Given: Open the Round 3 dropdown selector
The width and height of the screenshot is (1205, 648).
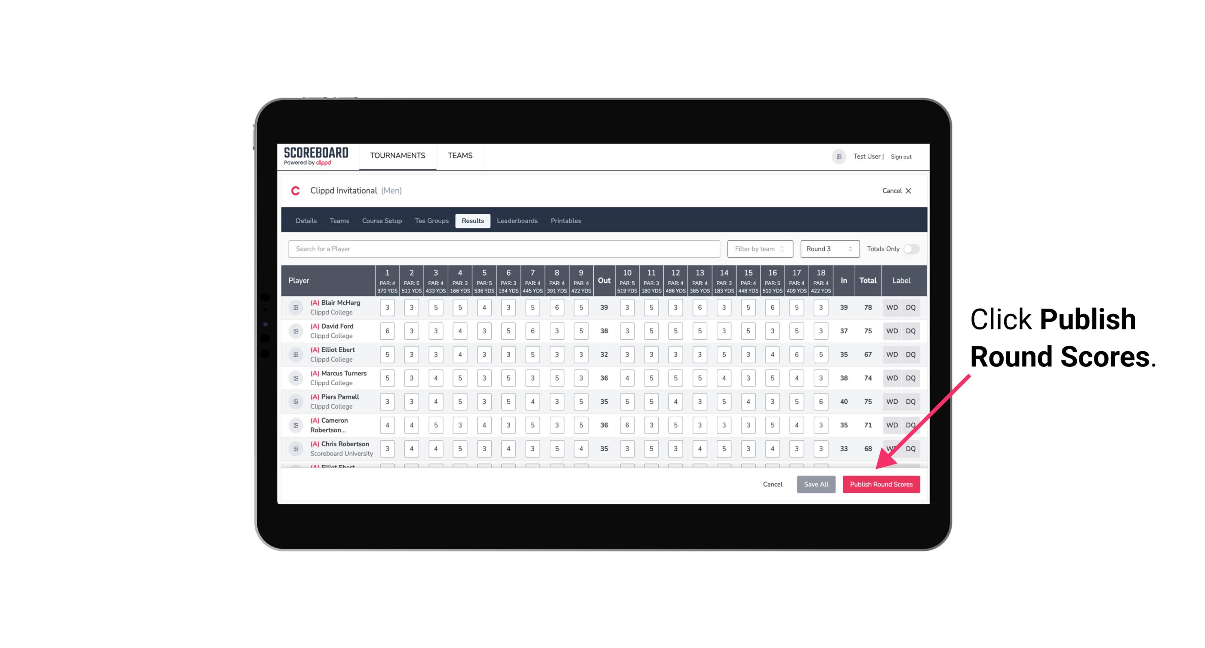Looking at the screenshot, I should (x=828, y=249).
